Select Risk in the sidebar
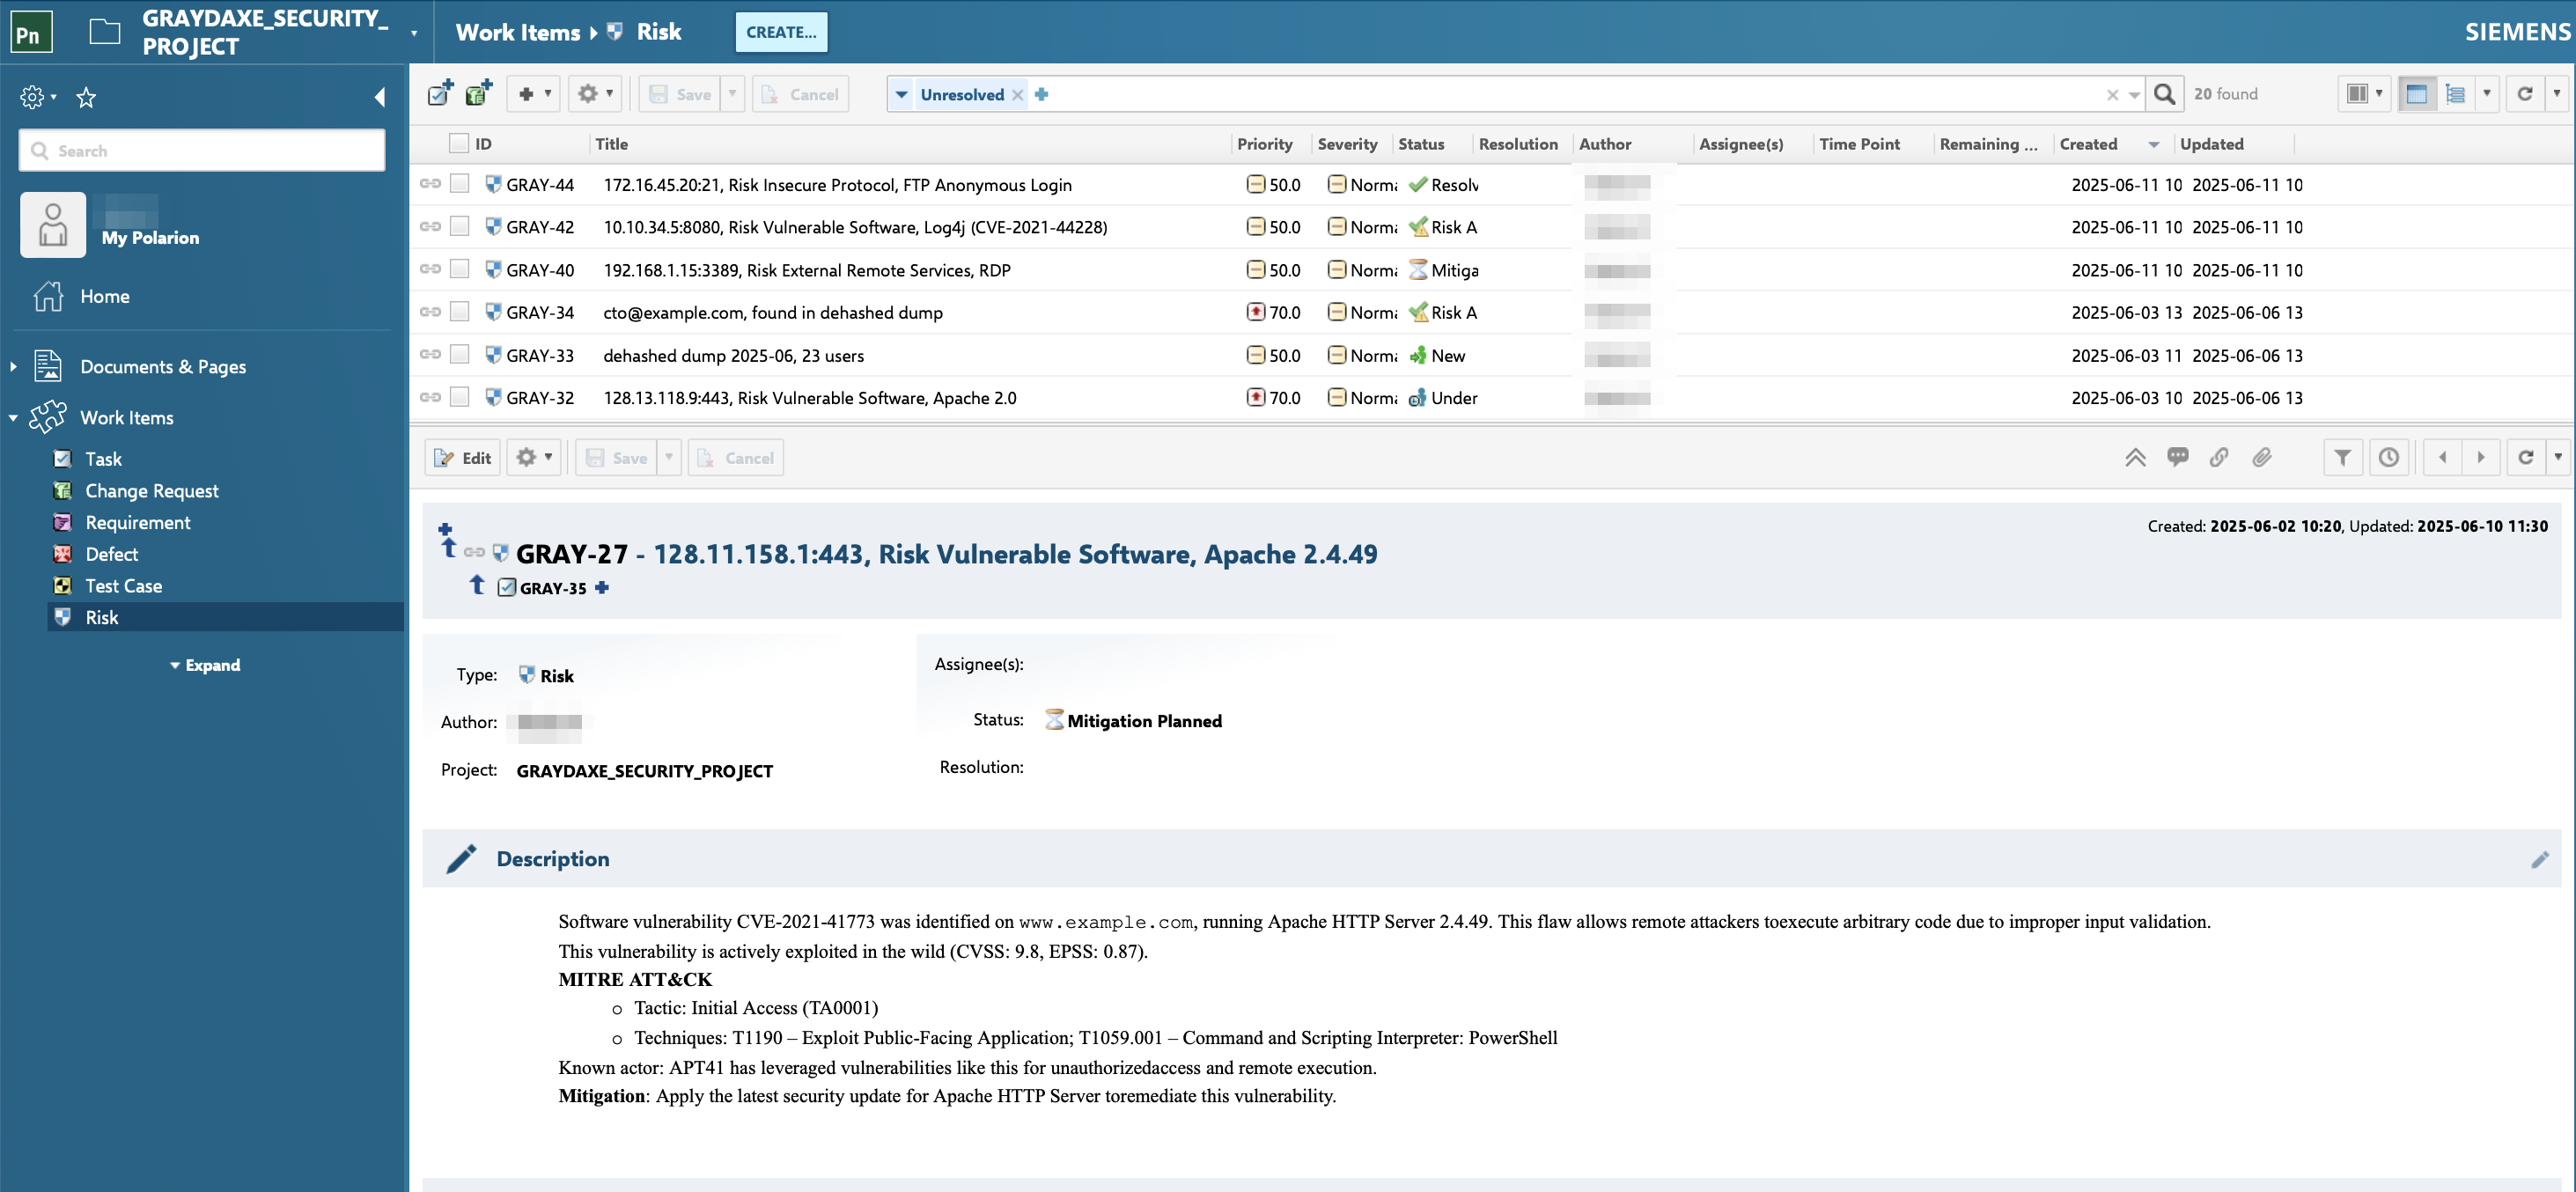This screenshot has width=2576, height=1192. pos(226,617)
